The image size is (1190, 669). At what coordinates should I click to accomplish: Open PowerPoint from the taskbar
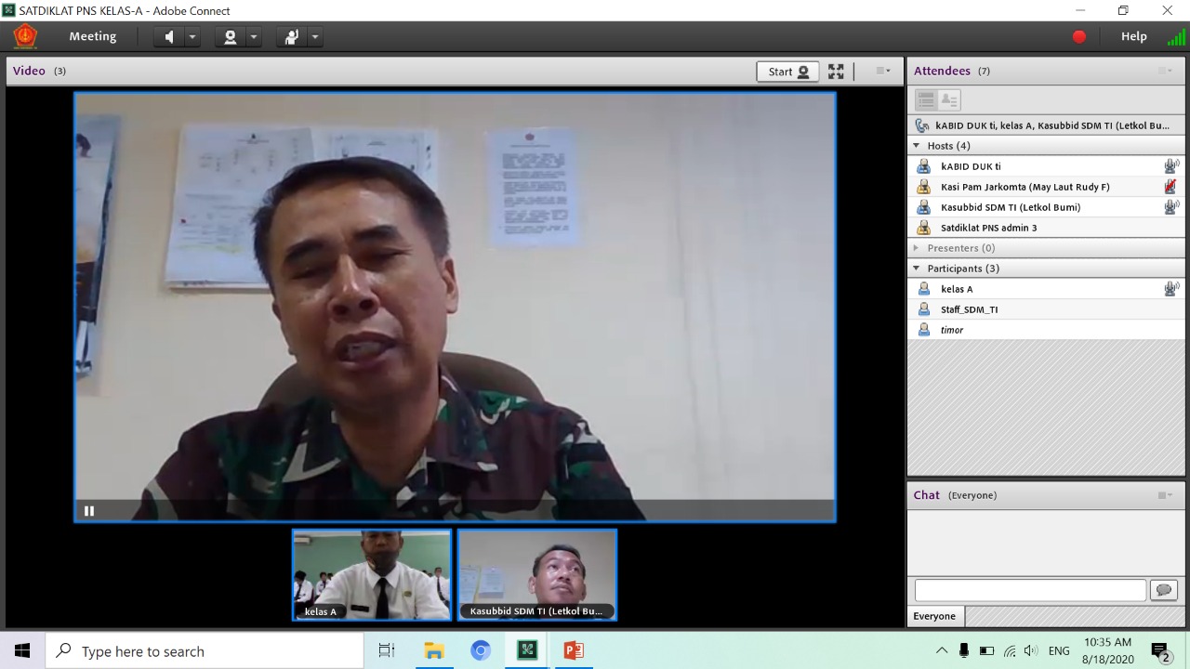(574, 650)
